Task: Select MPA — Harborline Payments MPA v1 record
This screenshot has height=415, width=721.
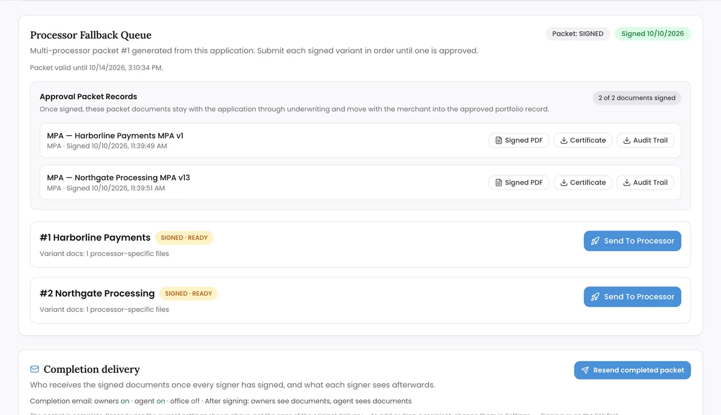Action: 360,141
